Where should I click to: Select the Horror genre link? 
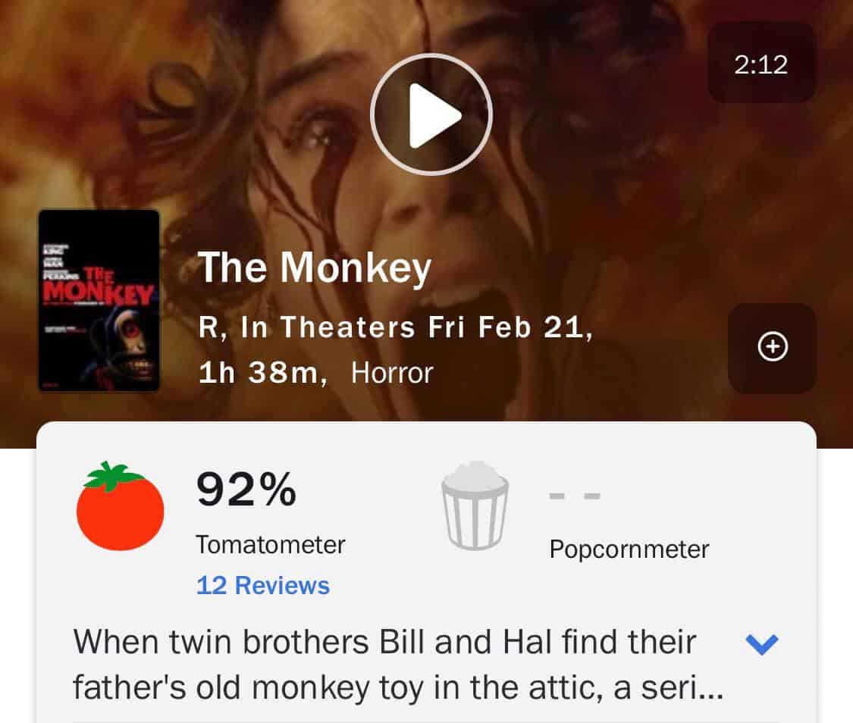(392, 373)
